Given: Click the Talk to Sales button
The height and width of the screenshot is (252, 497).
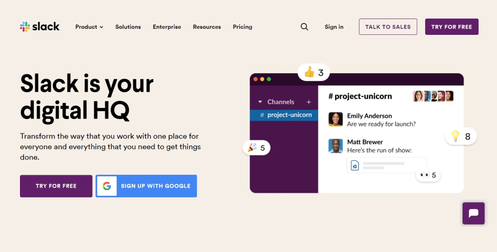Looking at the screenshot, I should [388, 27].
